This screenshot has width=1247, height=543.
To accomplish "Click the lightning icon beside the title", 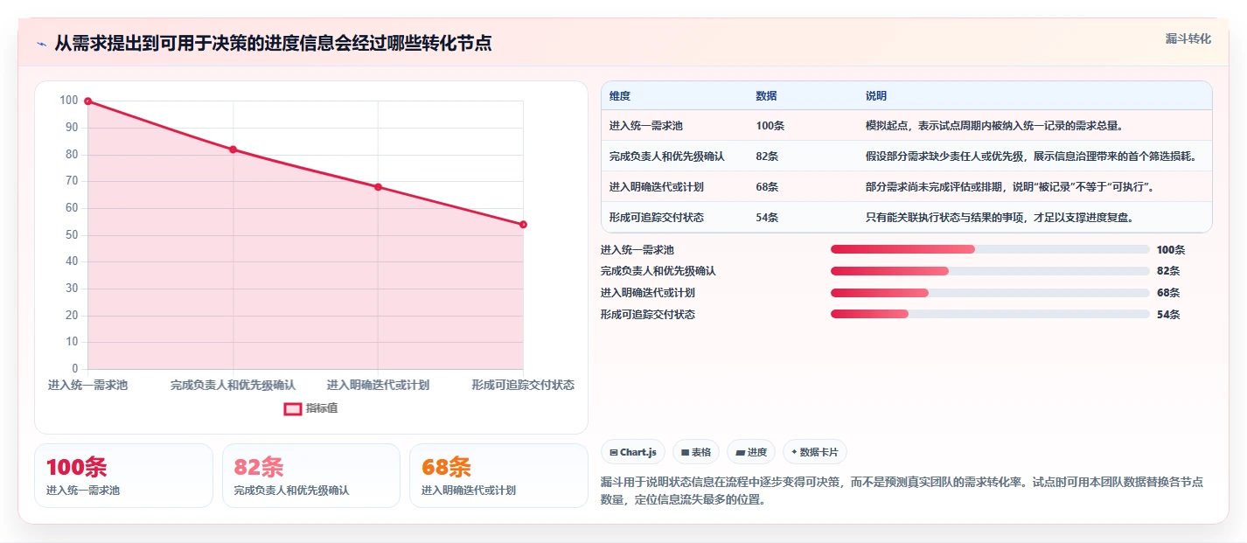I will pyautogui.click(x=42, y=45).
